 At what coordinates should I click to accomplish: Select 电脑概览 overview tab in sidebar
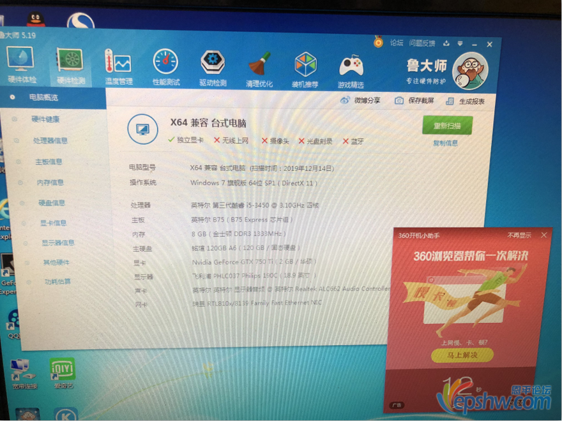pyautogui.click(x=53, y=98)
